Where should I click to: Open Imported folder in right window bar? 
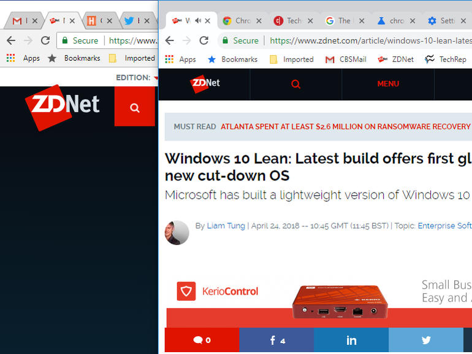pyautogui.click(x=291, y=60)
